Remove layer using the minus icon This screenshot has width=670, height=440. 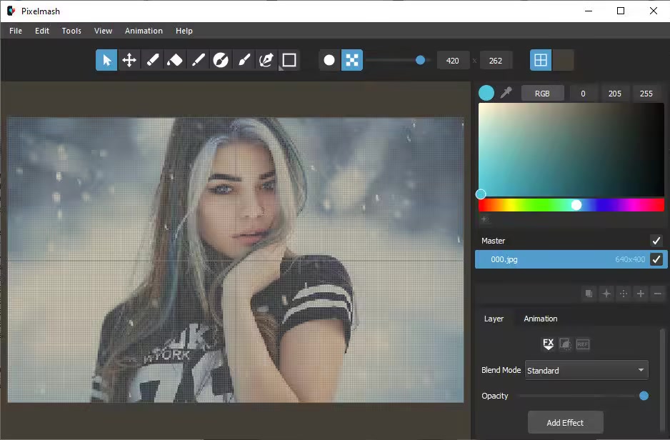pos(658,294)
